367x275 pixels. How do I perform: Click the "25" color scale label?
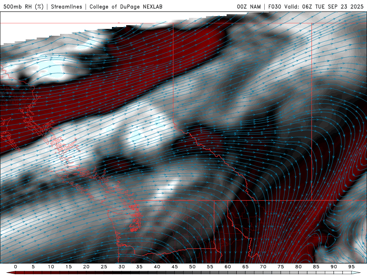(104, 267)
